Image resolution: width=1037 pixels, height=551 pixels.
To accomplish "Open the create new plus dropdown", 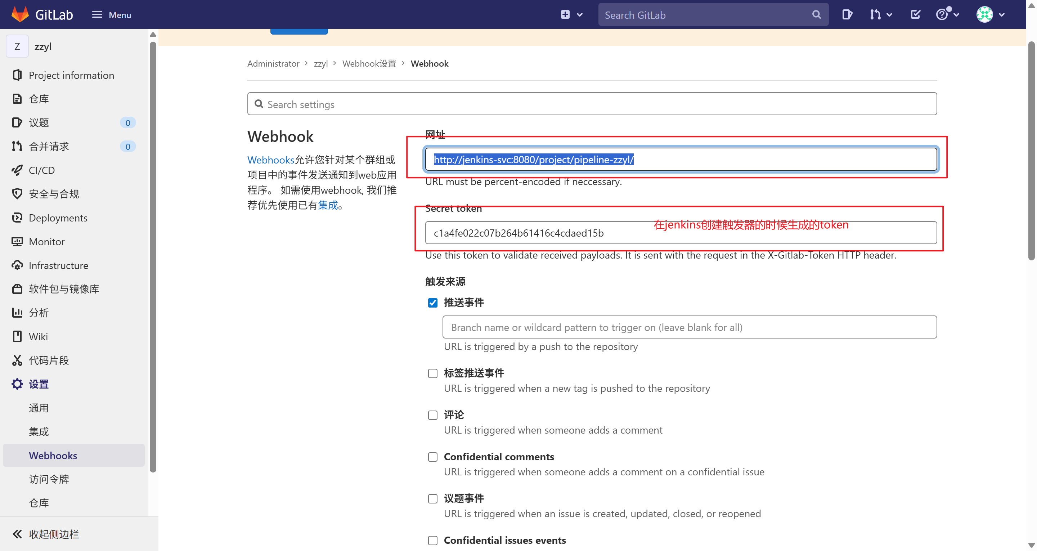I will [571, 14].
